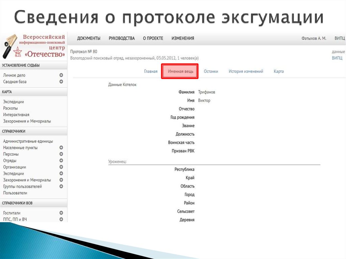This screenshot has height=259, width=346.
Task: Click the plus icon next to "Организации"
Action: click(61, 167)
